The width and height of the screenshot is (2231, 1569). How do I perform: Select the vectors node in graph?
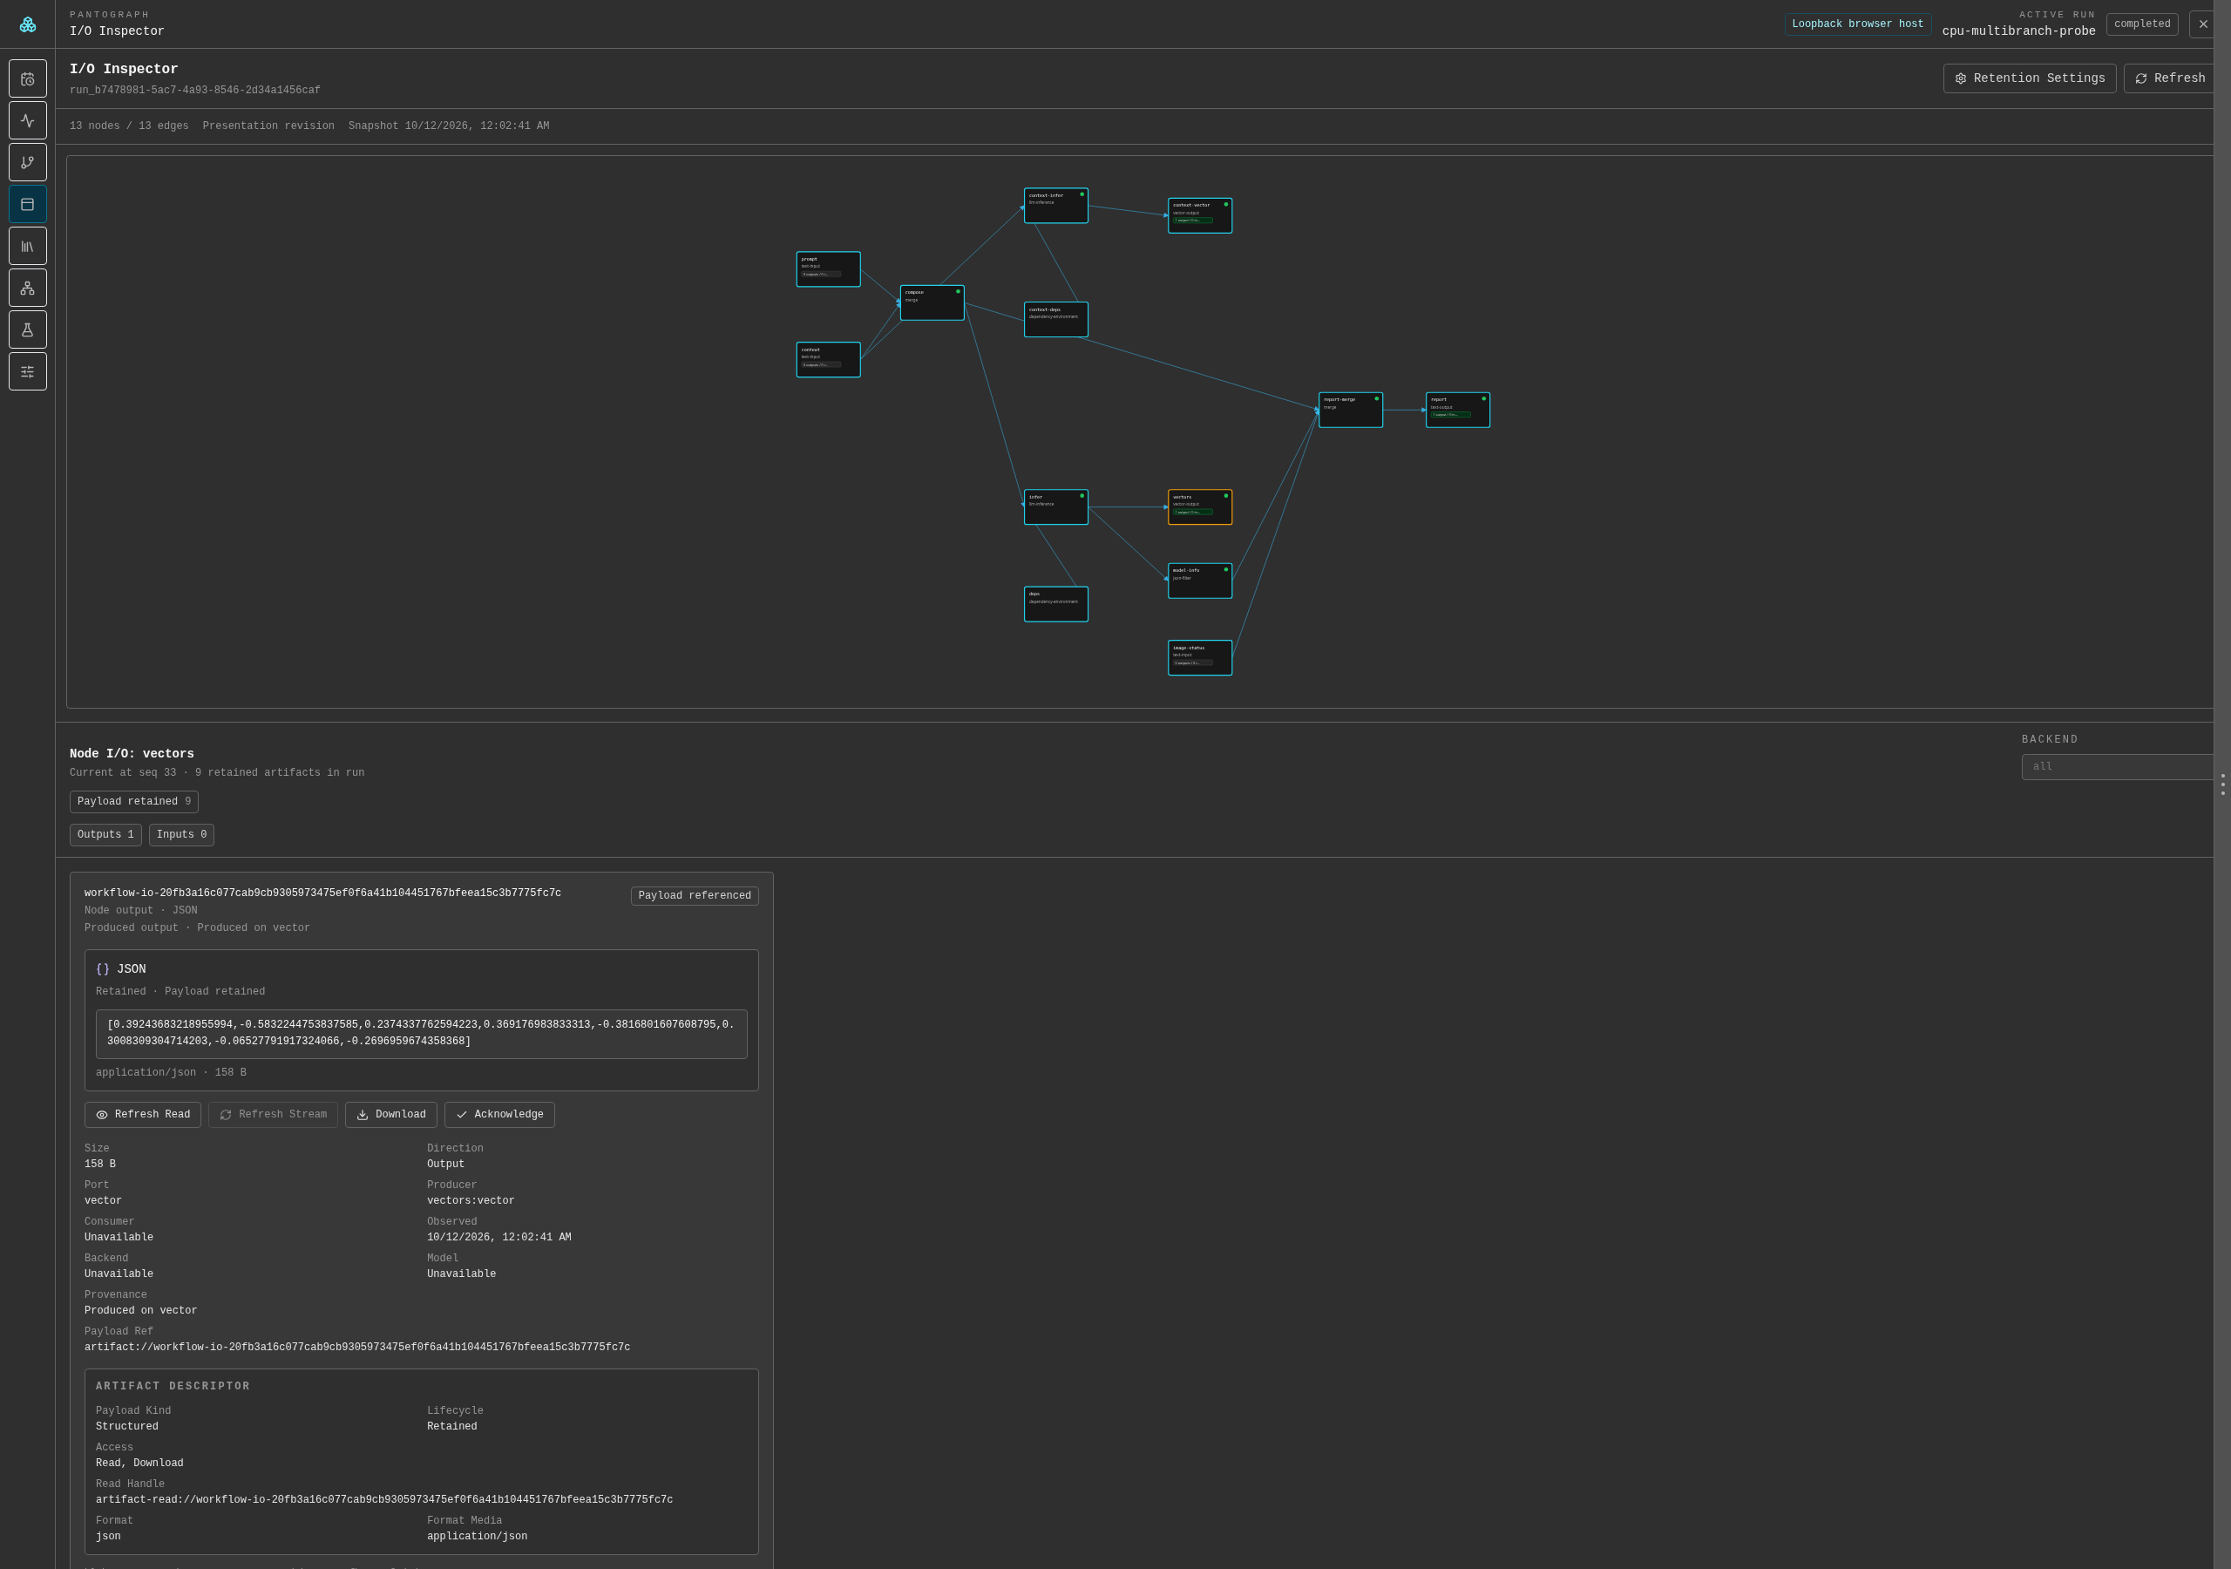[1200, 507]
